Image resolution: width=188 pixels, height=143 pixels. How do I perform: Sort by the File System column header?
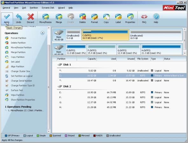(143, 59)
